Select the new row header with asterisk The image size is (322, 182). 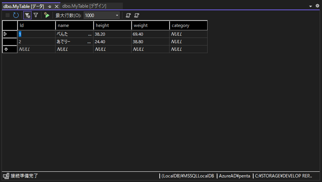click(x=10, y=49)
